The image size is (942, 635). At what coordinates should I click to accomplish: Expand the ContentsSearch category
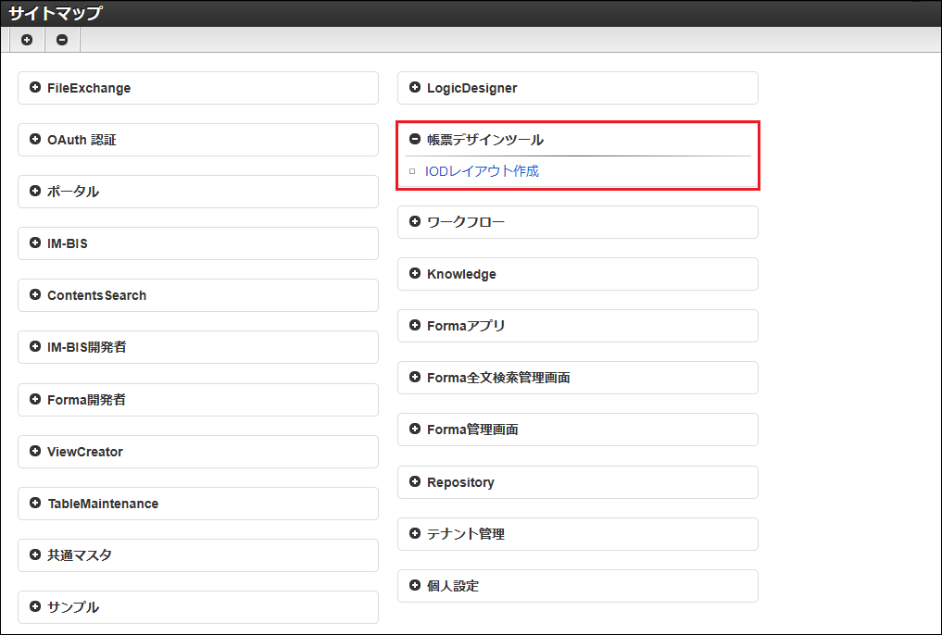pos(35,295)
